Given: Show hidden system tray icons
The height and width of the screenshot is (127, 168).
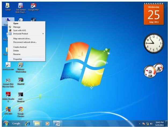Looking at the screenshot, I should tap(140, 124).
